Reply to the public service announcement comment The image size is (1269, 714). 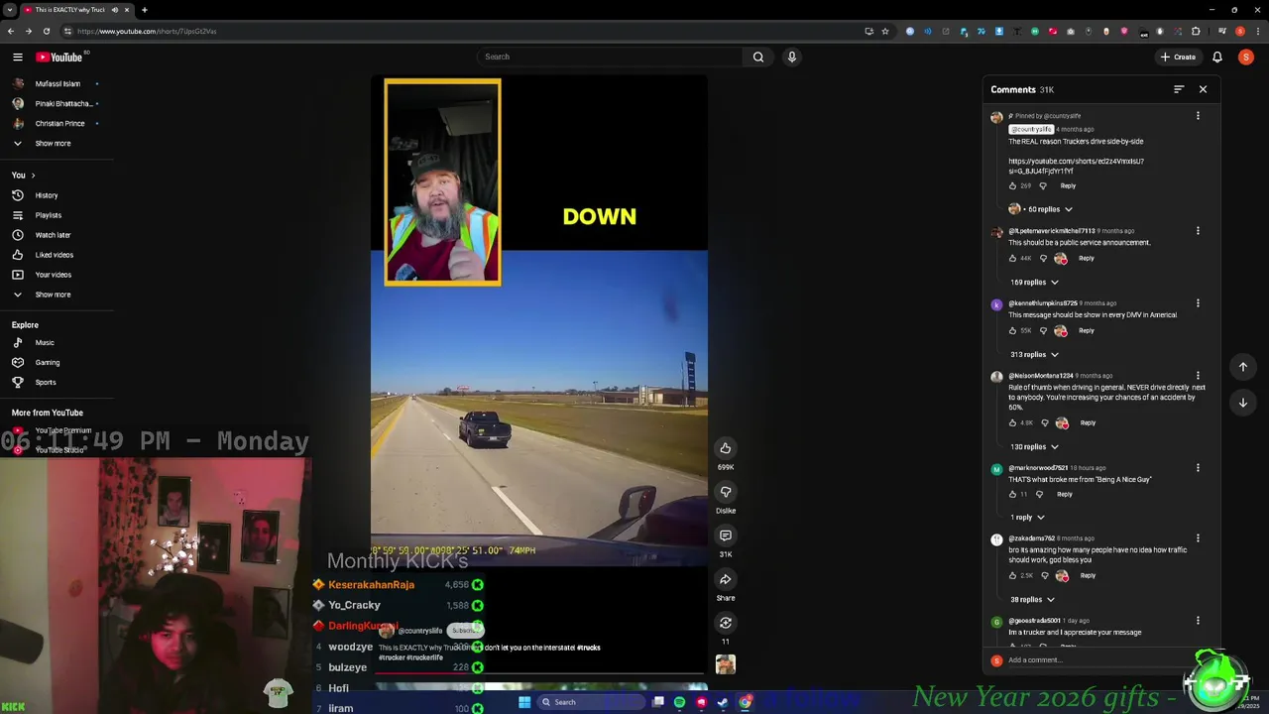1087,258
